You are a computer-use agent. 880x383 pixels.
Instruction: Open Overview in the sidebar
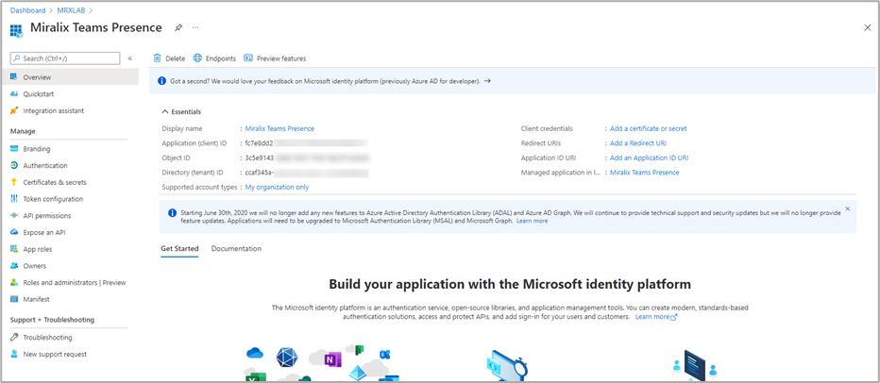[x=69, y=76]
